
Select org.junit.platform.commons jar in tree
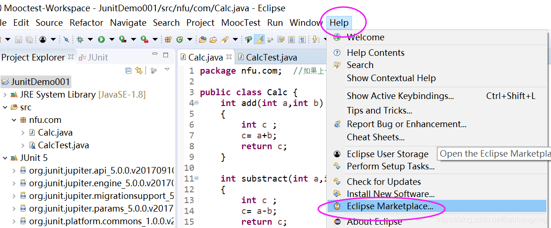pyautogui.click(x=101, y=221)
